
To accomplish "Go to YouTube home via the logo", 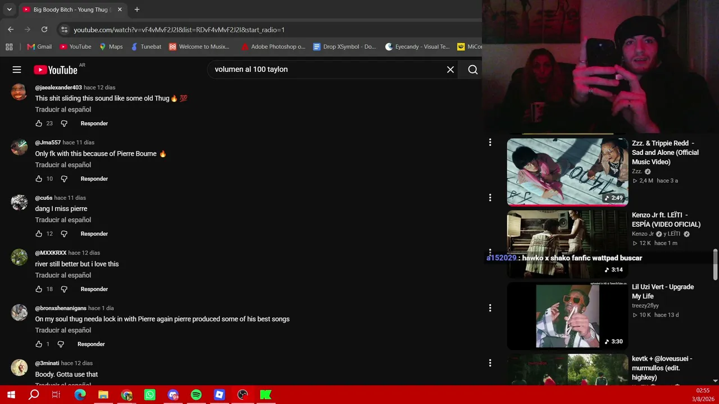I will (56, 70).
